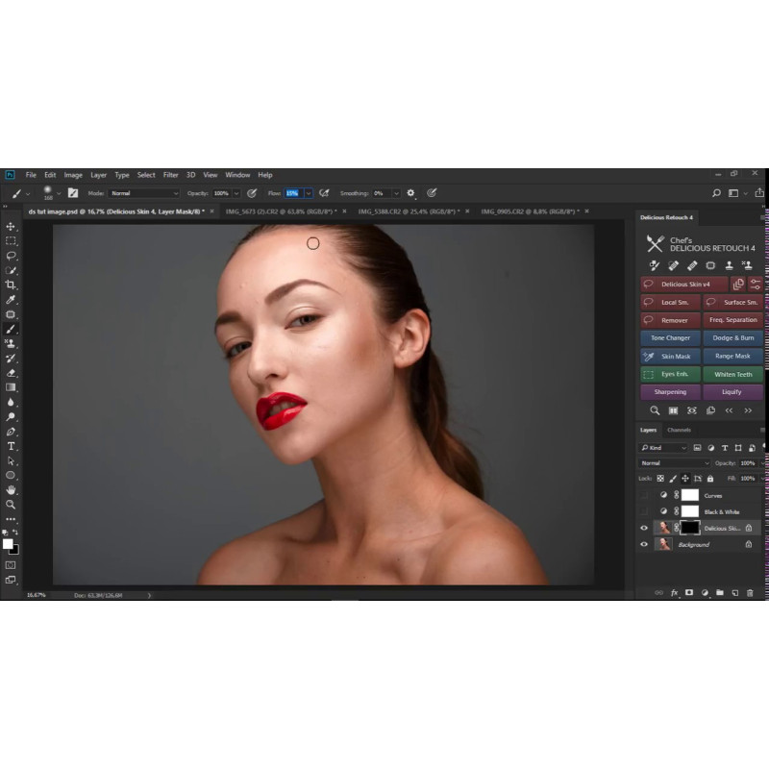Select the Eyedropper tool in the toolbar
Image resolution: width=769 pixels, height=769 pixels.
point(12,300)
